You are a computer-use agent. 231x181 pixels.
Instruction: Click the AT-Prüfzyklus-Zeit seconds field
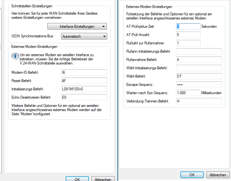tap(188, 26)
